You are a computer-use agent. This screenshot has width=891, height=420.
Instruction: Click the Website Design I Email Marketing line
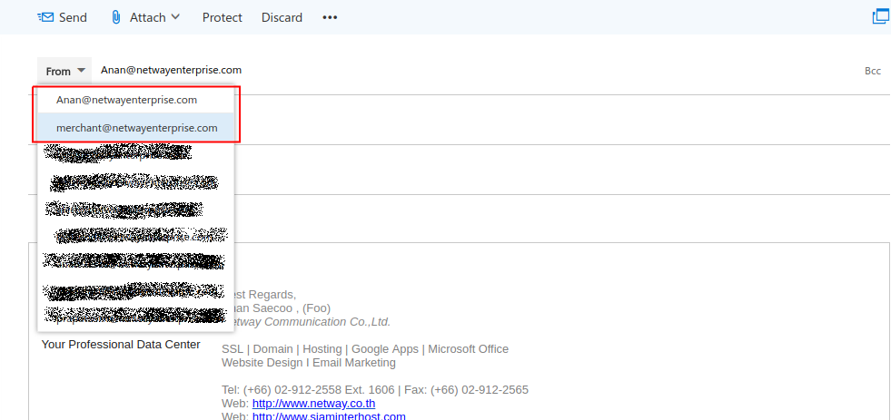click(308, 363)
